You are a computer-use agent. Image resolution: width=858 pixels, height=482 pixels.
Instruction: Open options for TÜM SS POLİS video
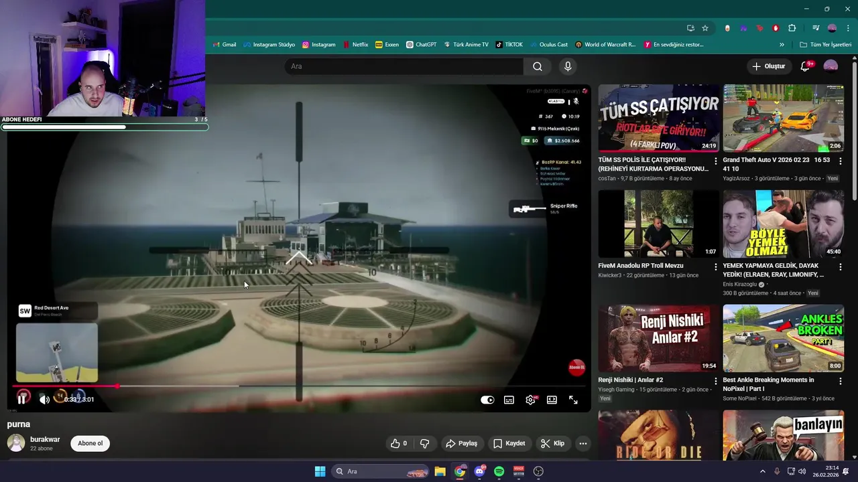tap(715, 161)
